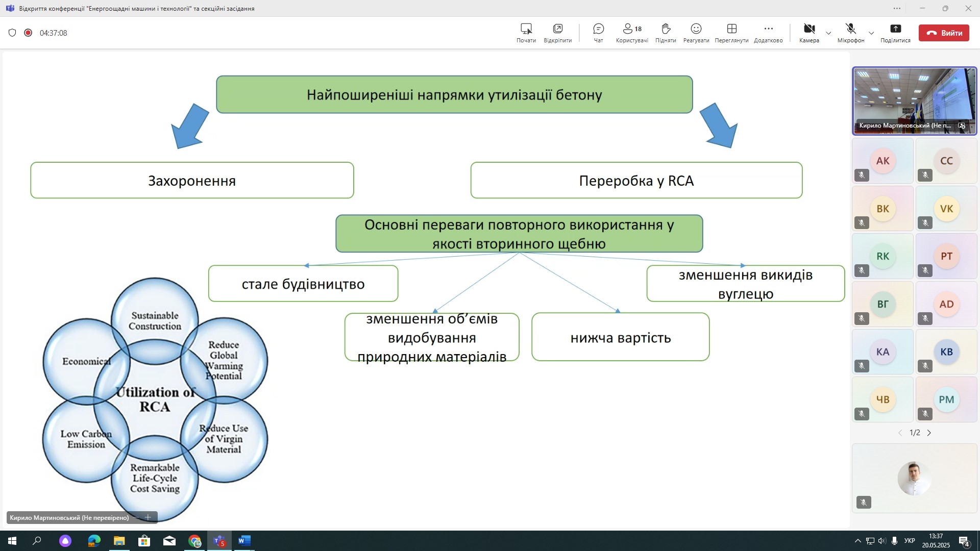Leave meeting with Вийти button
Image resolution: width=980 pixels, height=551 pixels.
[x=944, y=33]
